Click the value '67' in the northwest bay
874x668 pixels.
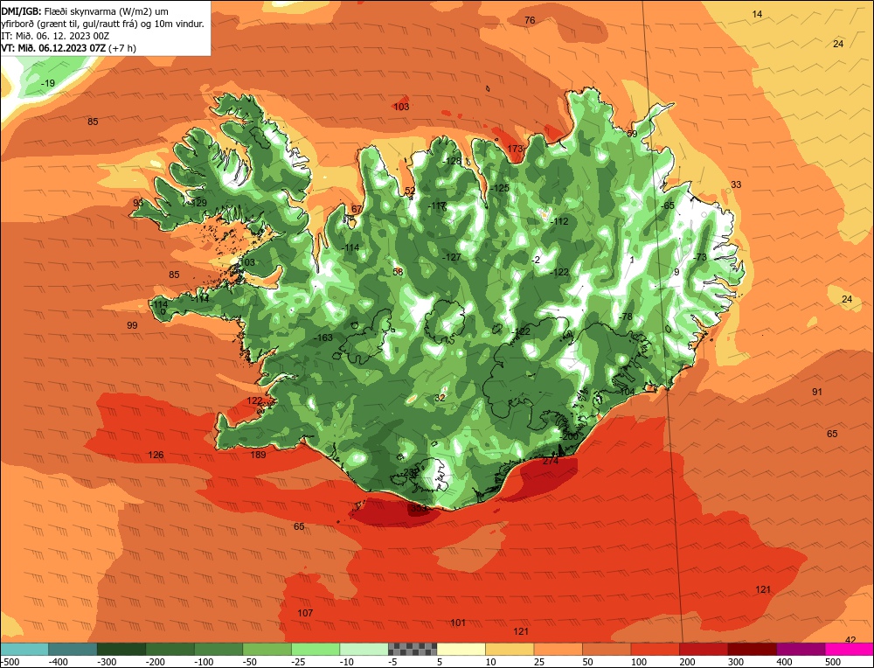point(357,209)
